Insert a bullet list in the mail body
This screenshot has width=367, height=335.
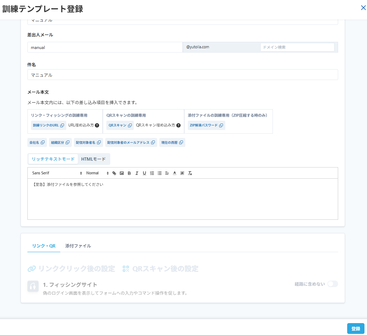pyautogui.click(x=160, y=173)
